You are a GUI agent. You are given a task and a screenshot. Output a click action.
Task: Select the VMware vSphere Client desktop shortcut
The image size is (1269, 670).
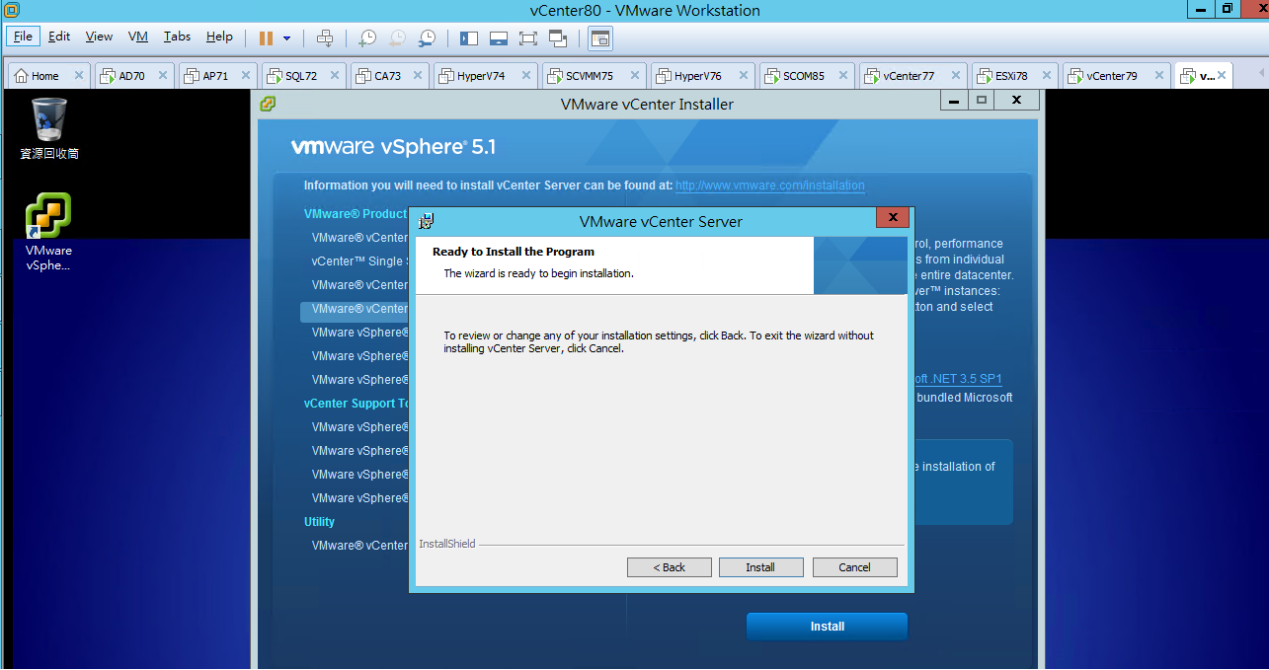pyautogui.click(x=49, y=232)
